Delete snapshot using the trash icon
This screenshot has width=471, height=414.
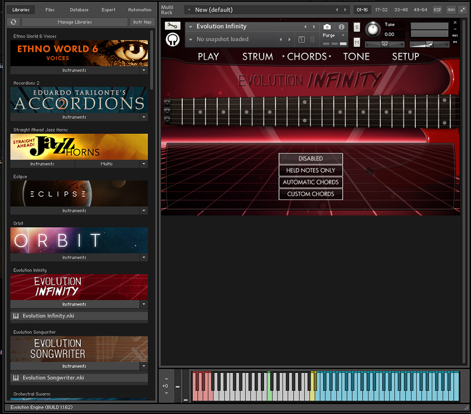coord(312,39)
